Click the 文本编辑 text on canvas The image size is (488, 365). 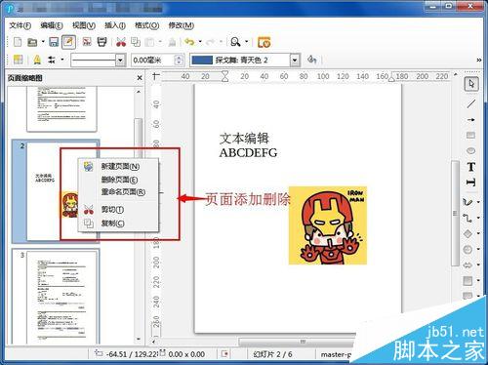pos(244,139)
